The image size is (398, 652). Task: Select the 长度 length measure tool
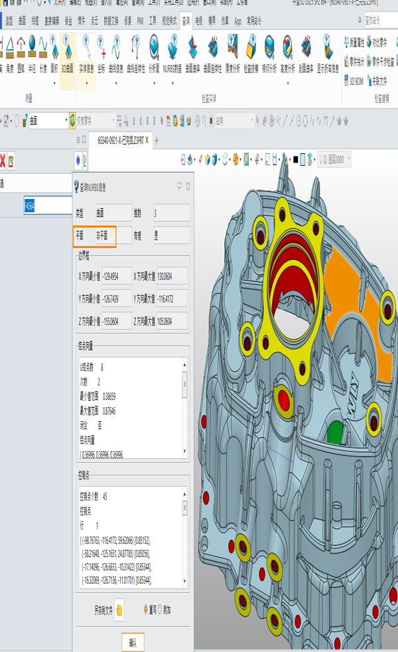(43, 54)
